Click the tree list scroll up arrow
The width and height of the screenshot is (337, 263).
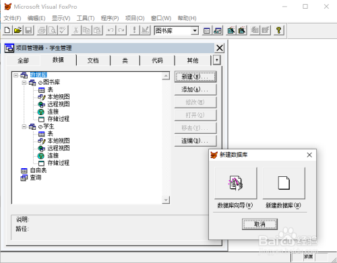166,76
